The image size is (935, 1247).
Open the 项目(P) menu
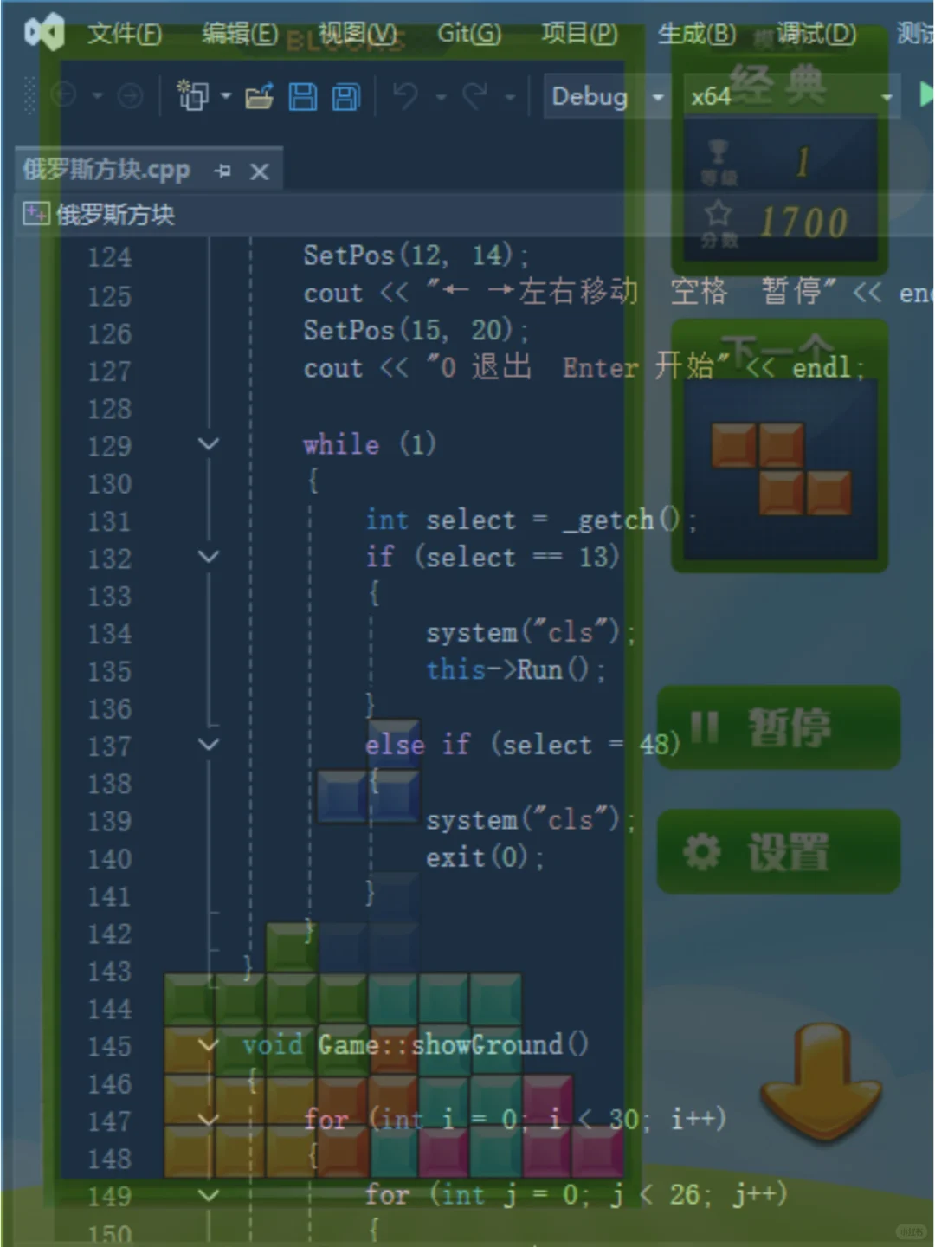[579, 34]
